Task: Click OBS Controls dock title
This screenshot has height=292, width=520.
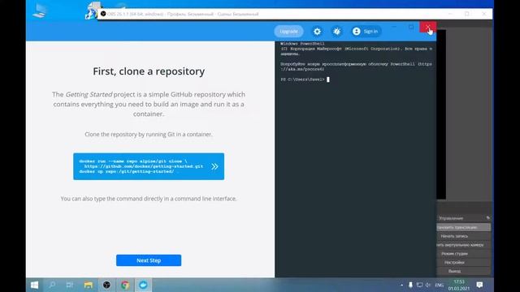Action: pos(451,218)
